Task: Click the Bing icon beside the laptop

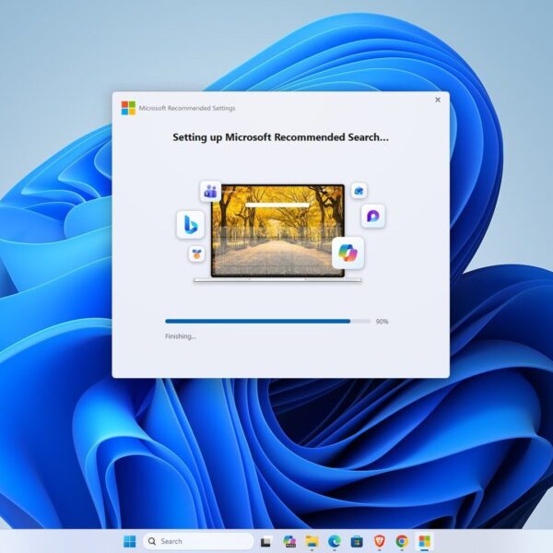Action: click(x=191, y=225)
